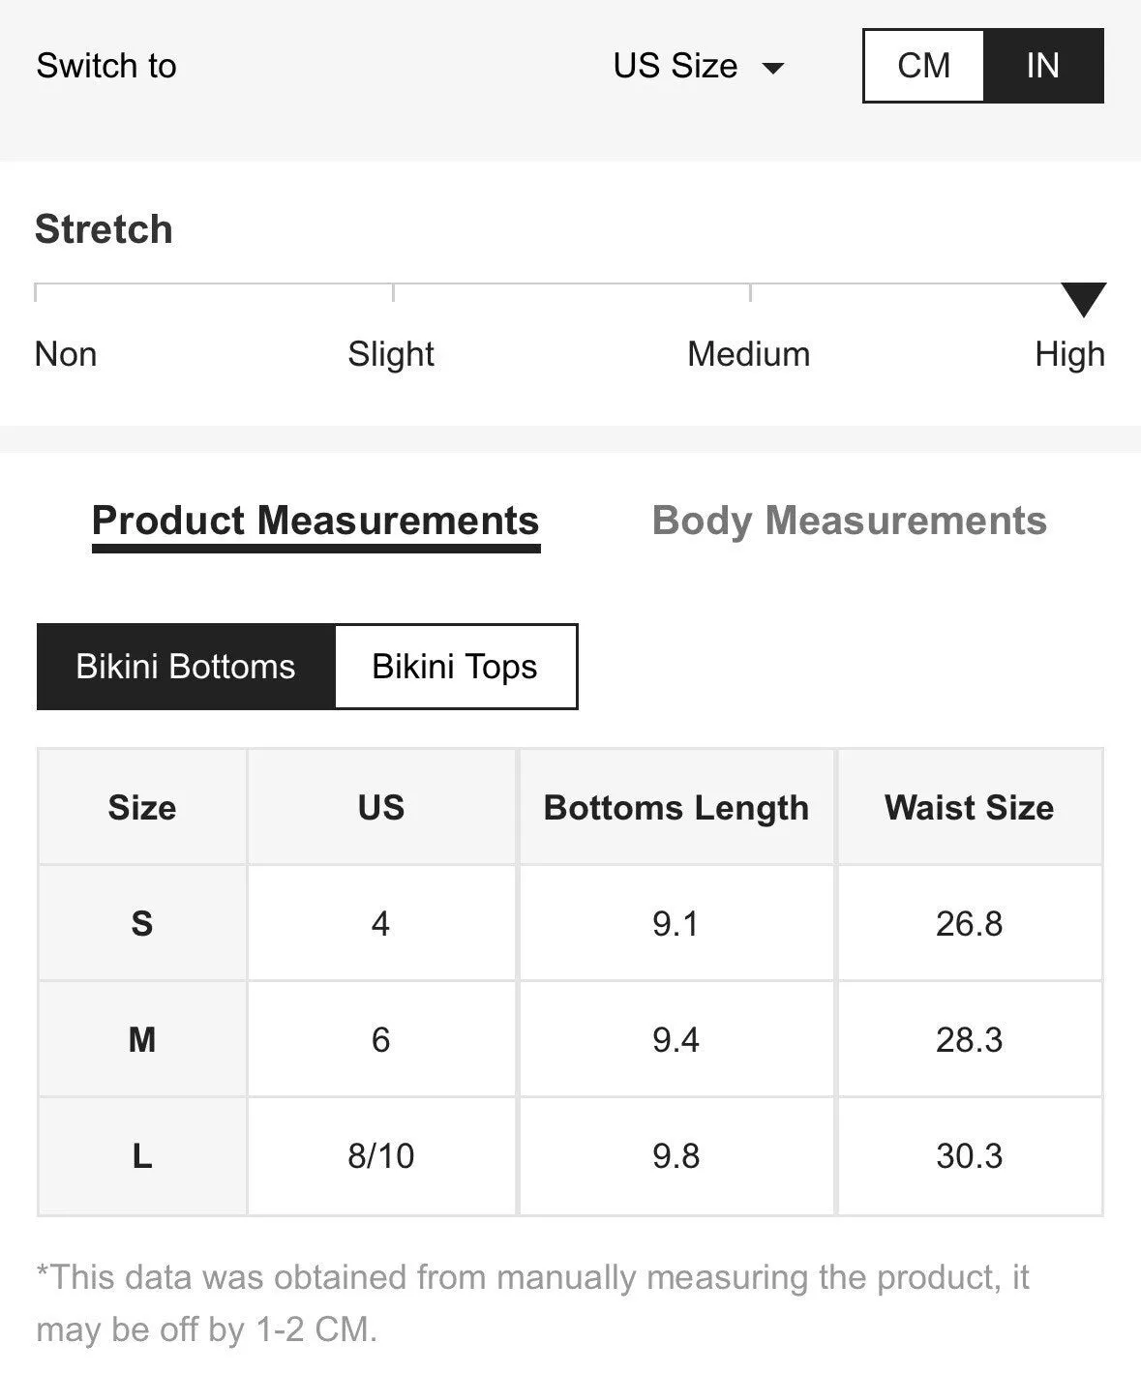Click the Waist Size column header

point(969,807)
